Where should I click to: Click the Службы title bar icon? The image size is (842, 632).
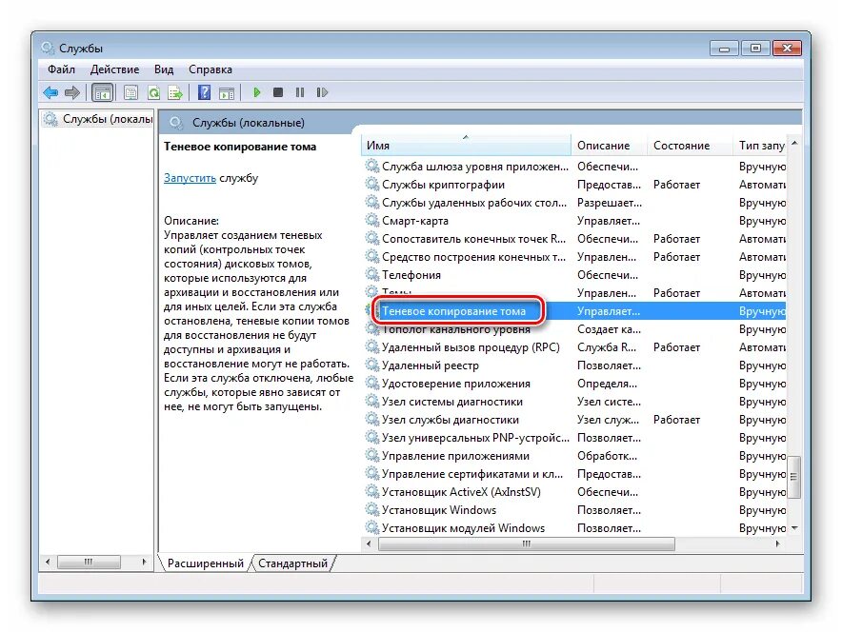[48, 49]
